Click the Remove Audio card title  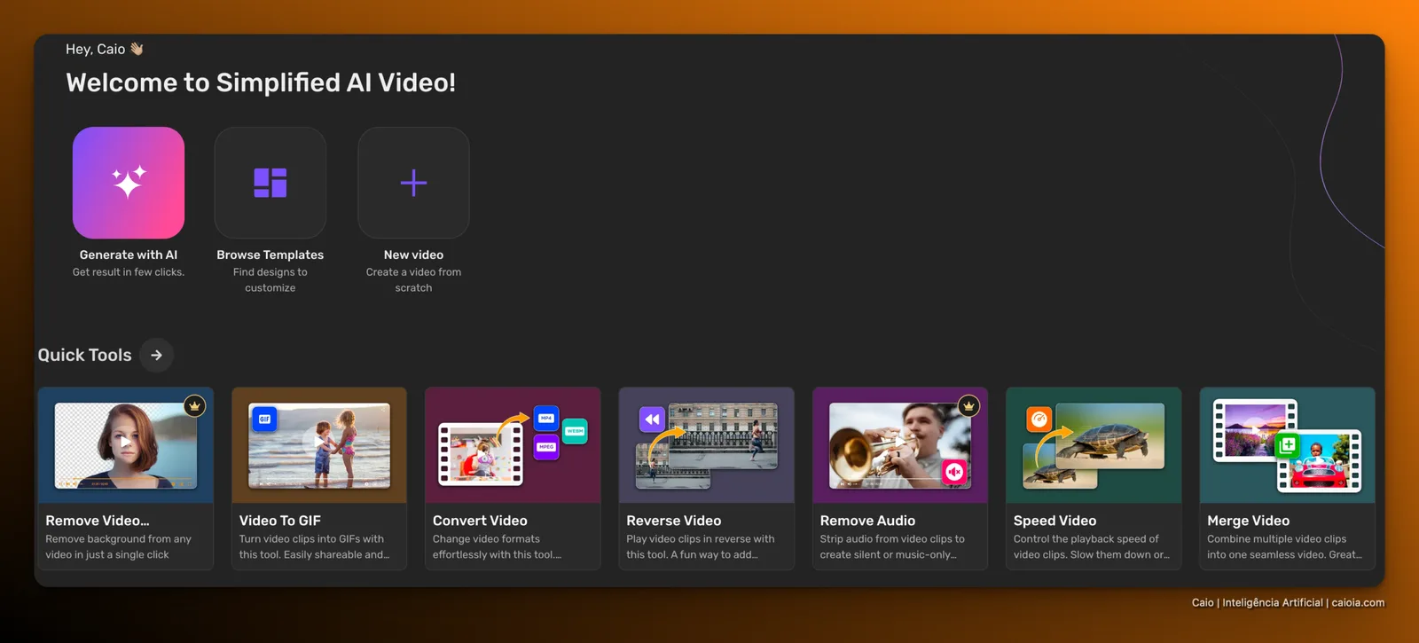click(x=867, y=521)
